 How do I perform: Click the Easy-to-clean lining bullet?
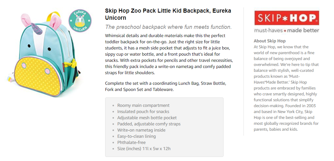tap(136, 136)
